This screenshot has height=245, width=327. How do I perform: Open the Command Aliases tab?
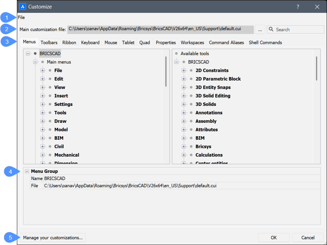point(226,43)
